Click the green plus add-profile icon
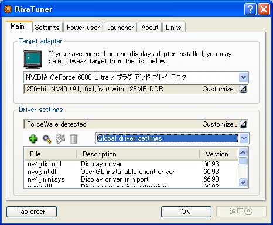Screen dimensions: 273x225 point(33,139)
